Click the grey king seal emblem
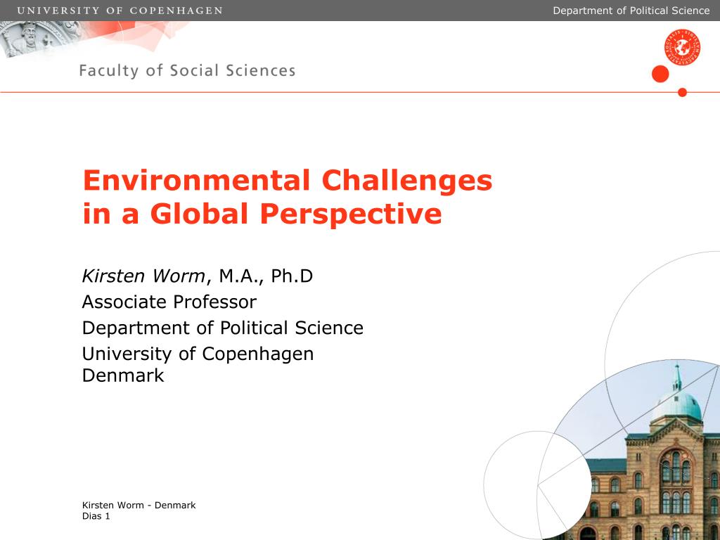This screenshot has width=720, height=540. [x=39, y=39]
